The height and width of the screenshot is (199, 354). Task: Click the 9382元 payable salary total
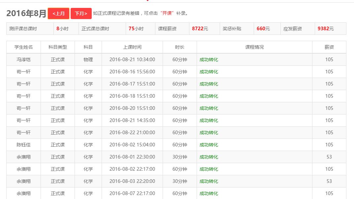pyautogui.click(x=325, y=29)
